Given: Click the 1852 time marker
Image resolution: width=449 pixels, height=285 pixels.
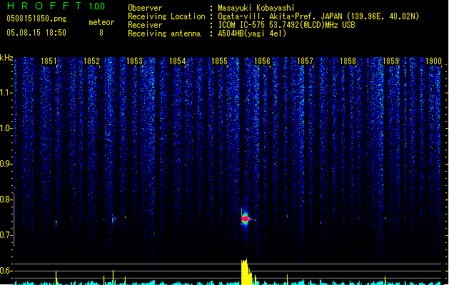Looking at the screenshot, I should pyautogui.click(x=91, y=61).
